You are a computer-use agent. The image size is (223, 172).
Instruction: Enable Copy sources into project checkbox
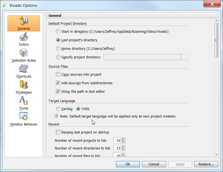[58, 74]
